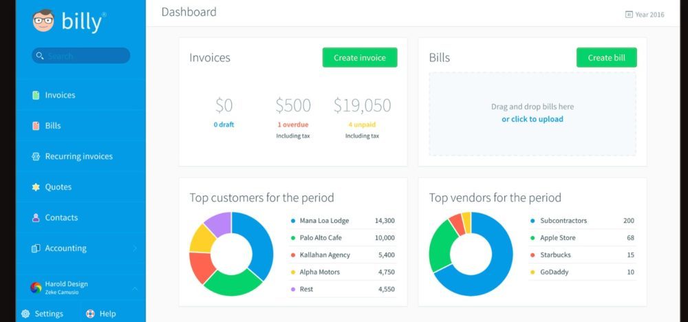Screen dimensions: 688x322
Task: Go to the Quotes section
Action: click(x=58, y=187)
